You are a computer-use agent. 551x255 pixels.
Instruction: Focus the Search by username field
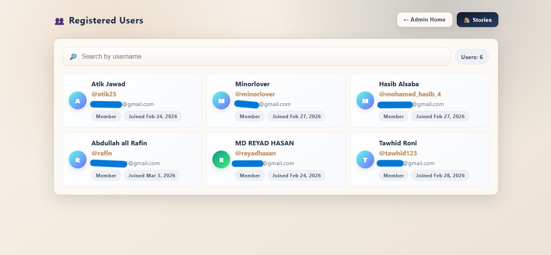(x=256, y=57)
